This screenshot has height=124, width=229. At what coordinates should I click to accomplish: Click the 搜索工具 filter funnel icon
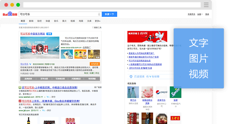[x=93, y=27]
